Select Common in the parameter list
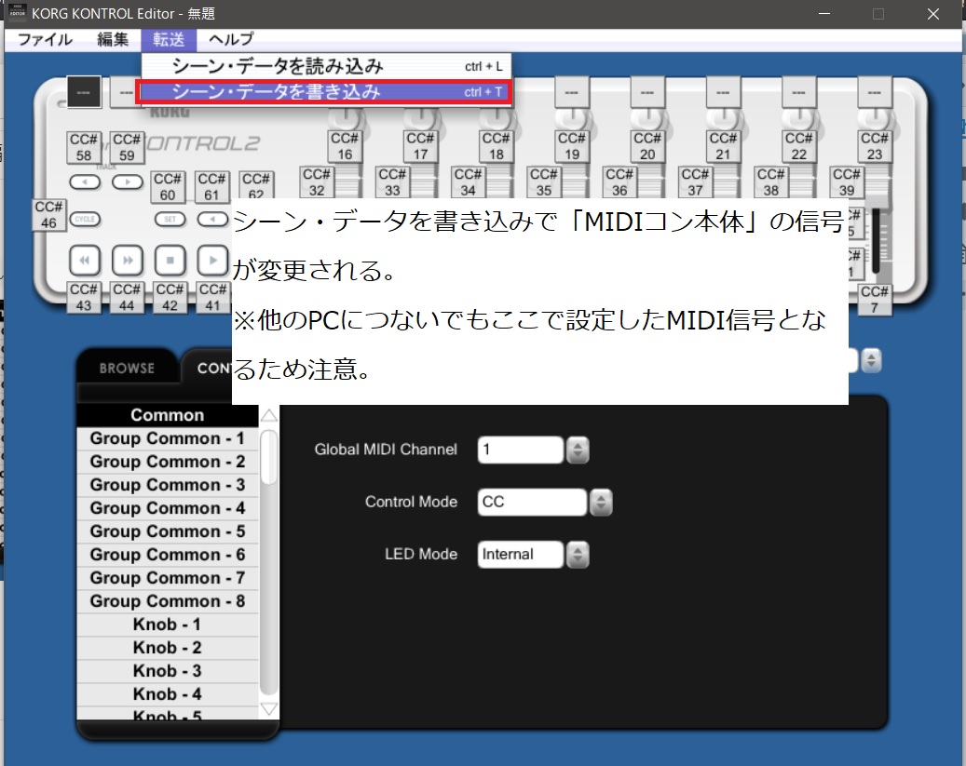The image size is (966, 766). tap(168, 414)
